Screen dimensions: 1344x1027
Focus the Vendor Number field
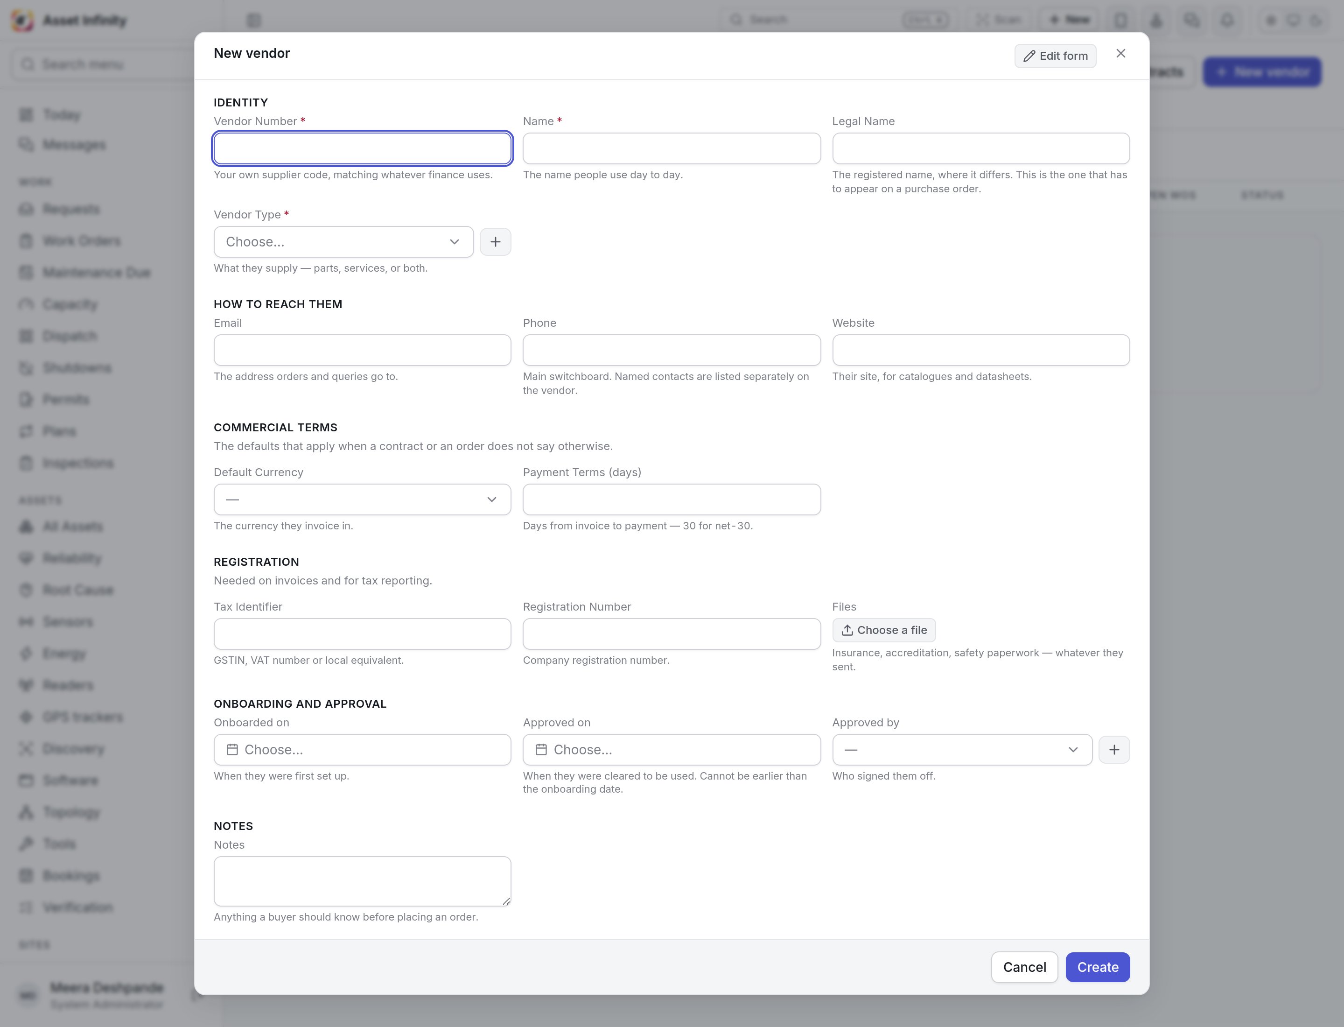(363, 148)
